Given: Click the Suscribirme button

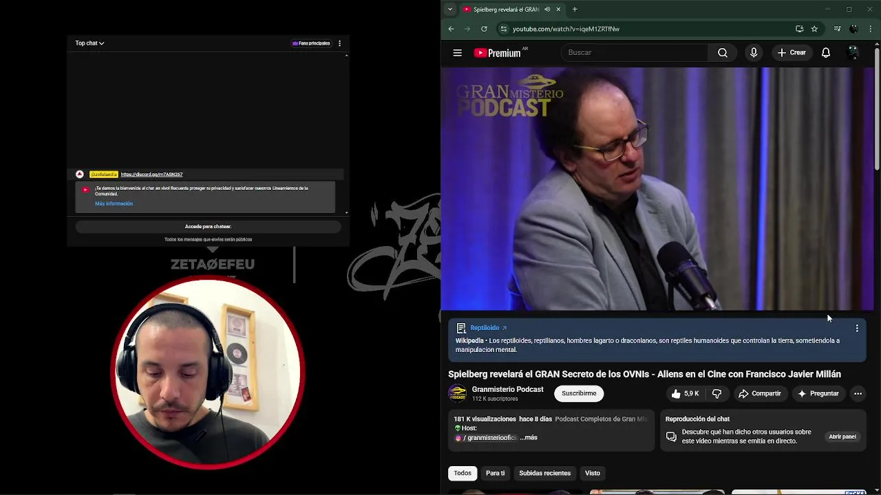Looking at the screenshot, I should (579, 393).
